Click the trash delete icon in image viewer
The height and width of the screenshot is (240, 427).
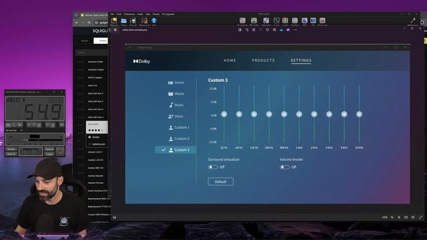[x=254, y=30]
